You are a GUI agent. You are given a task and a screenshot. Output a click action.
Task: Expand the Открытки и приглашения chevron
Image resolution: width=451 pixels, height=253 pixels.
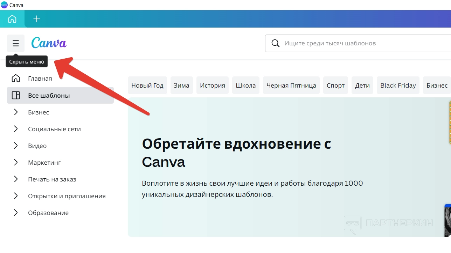(x=16, y=196)
